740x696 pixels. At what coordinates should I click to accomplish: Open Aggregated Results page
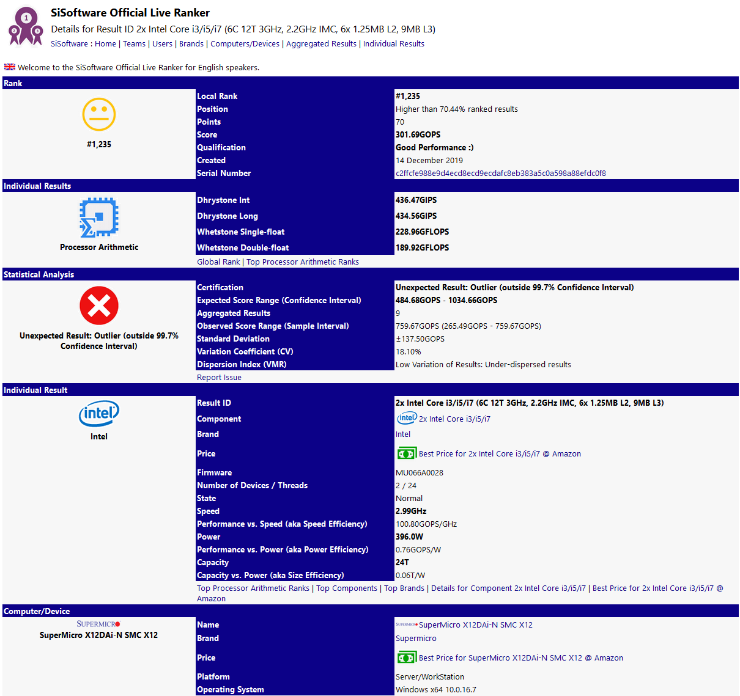(x=321, y=44)
